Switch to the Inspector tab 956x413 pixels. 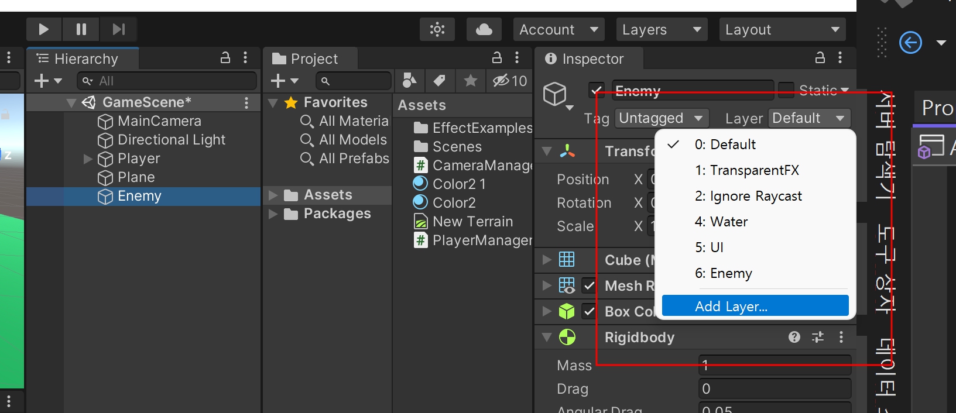pos(589,58)
